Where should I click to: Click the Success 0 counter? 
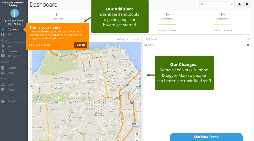[x=163, y=30]
